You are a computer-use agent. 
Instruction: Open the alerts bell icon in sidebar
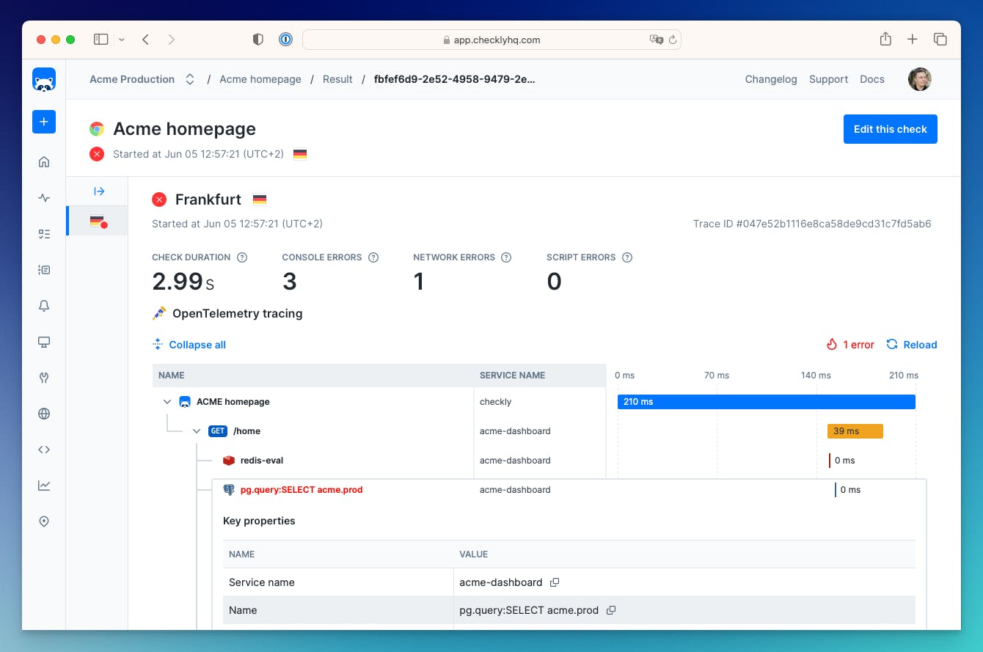coord(44,306)
